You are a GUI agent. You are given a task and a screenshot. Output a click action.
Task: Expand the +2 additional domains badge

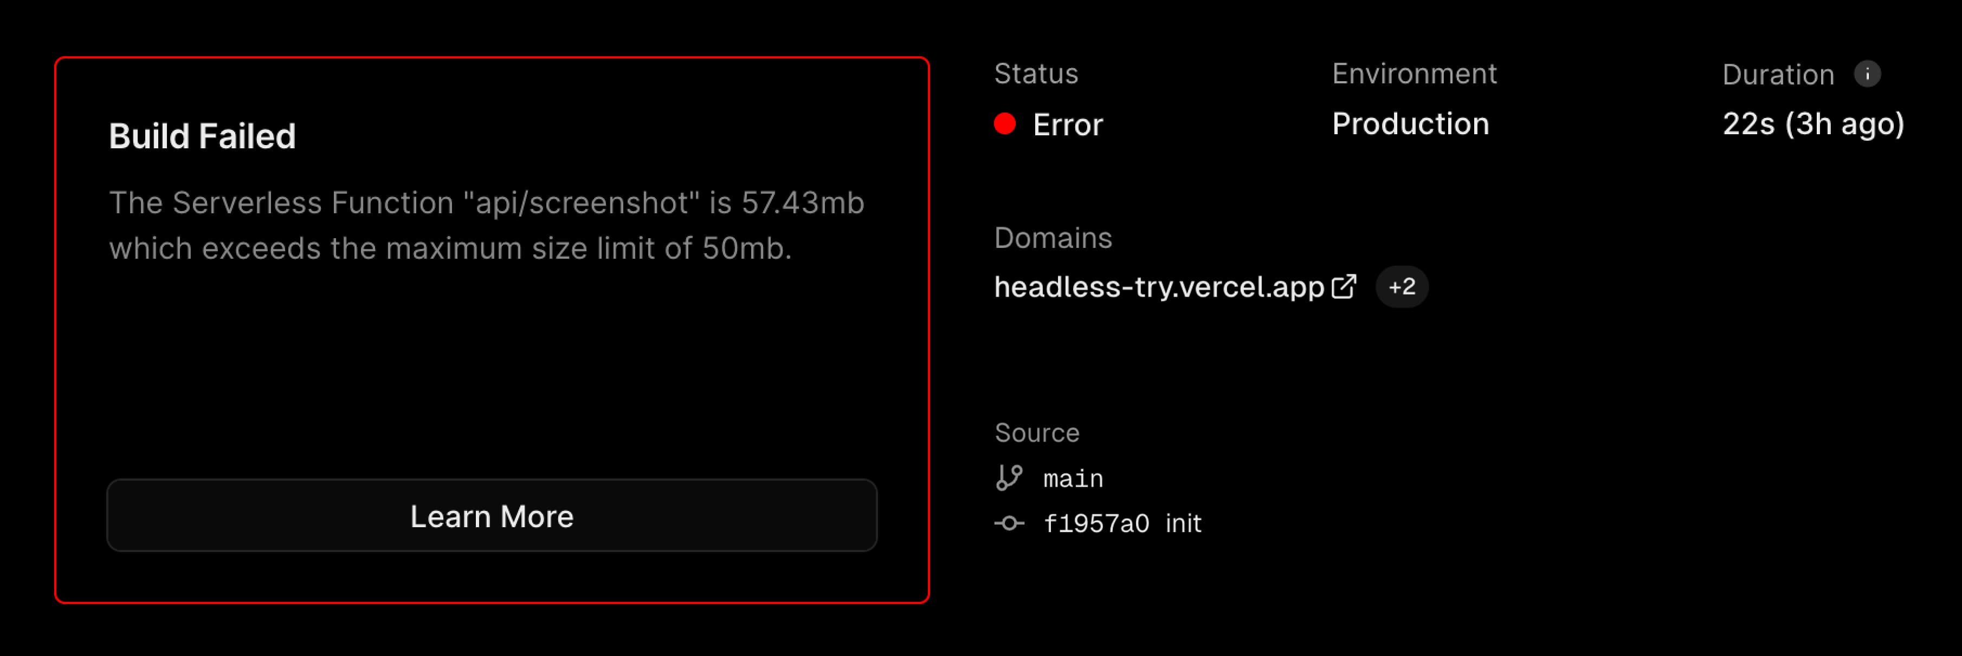click(x=1402, y=287)
